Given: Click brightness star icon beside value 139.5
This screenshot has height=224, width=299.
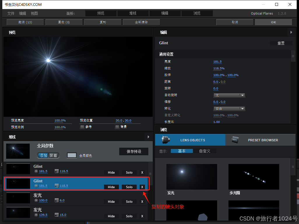Looking at the screenshot, I should pyautogui.click(x=36, y=215).
